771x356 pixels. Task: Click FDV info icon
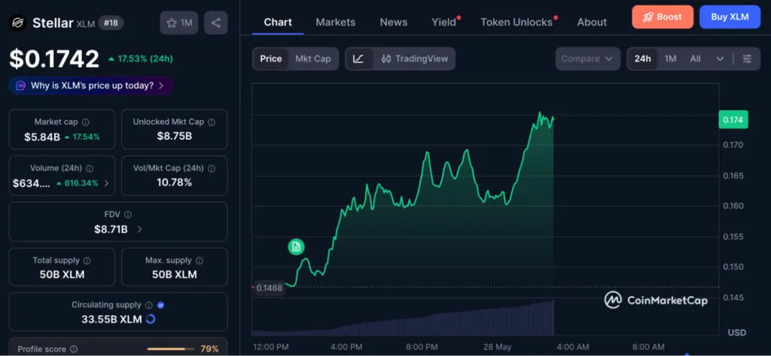click(128, 214)
